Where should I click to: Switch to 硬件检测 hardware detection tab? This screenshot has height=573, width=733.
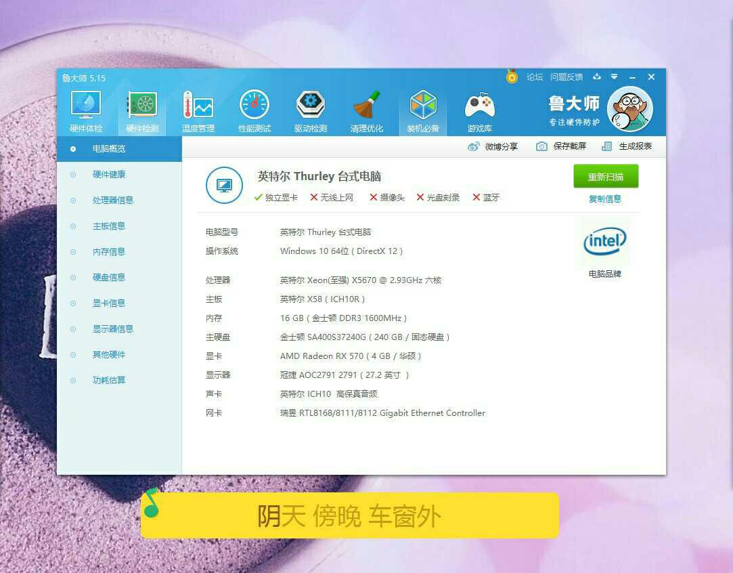(x=142, y=110)
